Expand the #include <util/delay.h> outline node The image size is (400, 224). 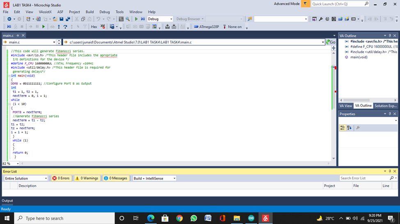pos(346,52)
